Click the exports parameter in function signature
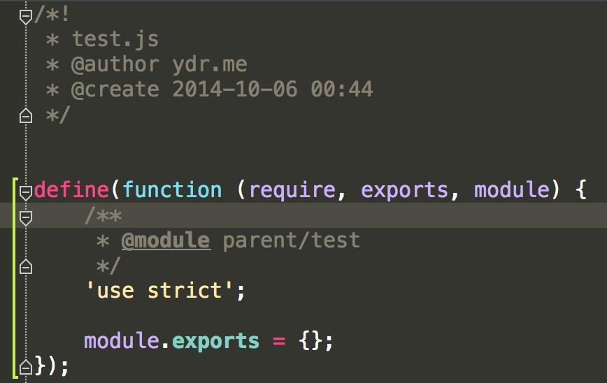This screenshot has height=383, width=607. pyautogui.click(x=404, y=190)
